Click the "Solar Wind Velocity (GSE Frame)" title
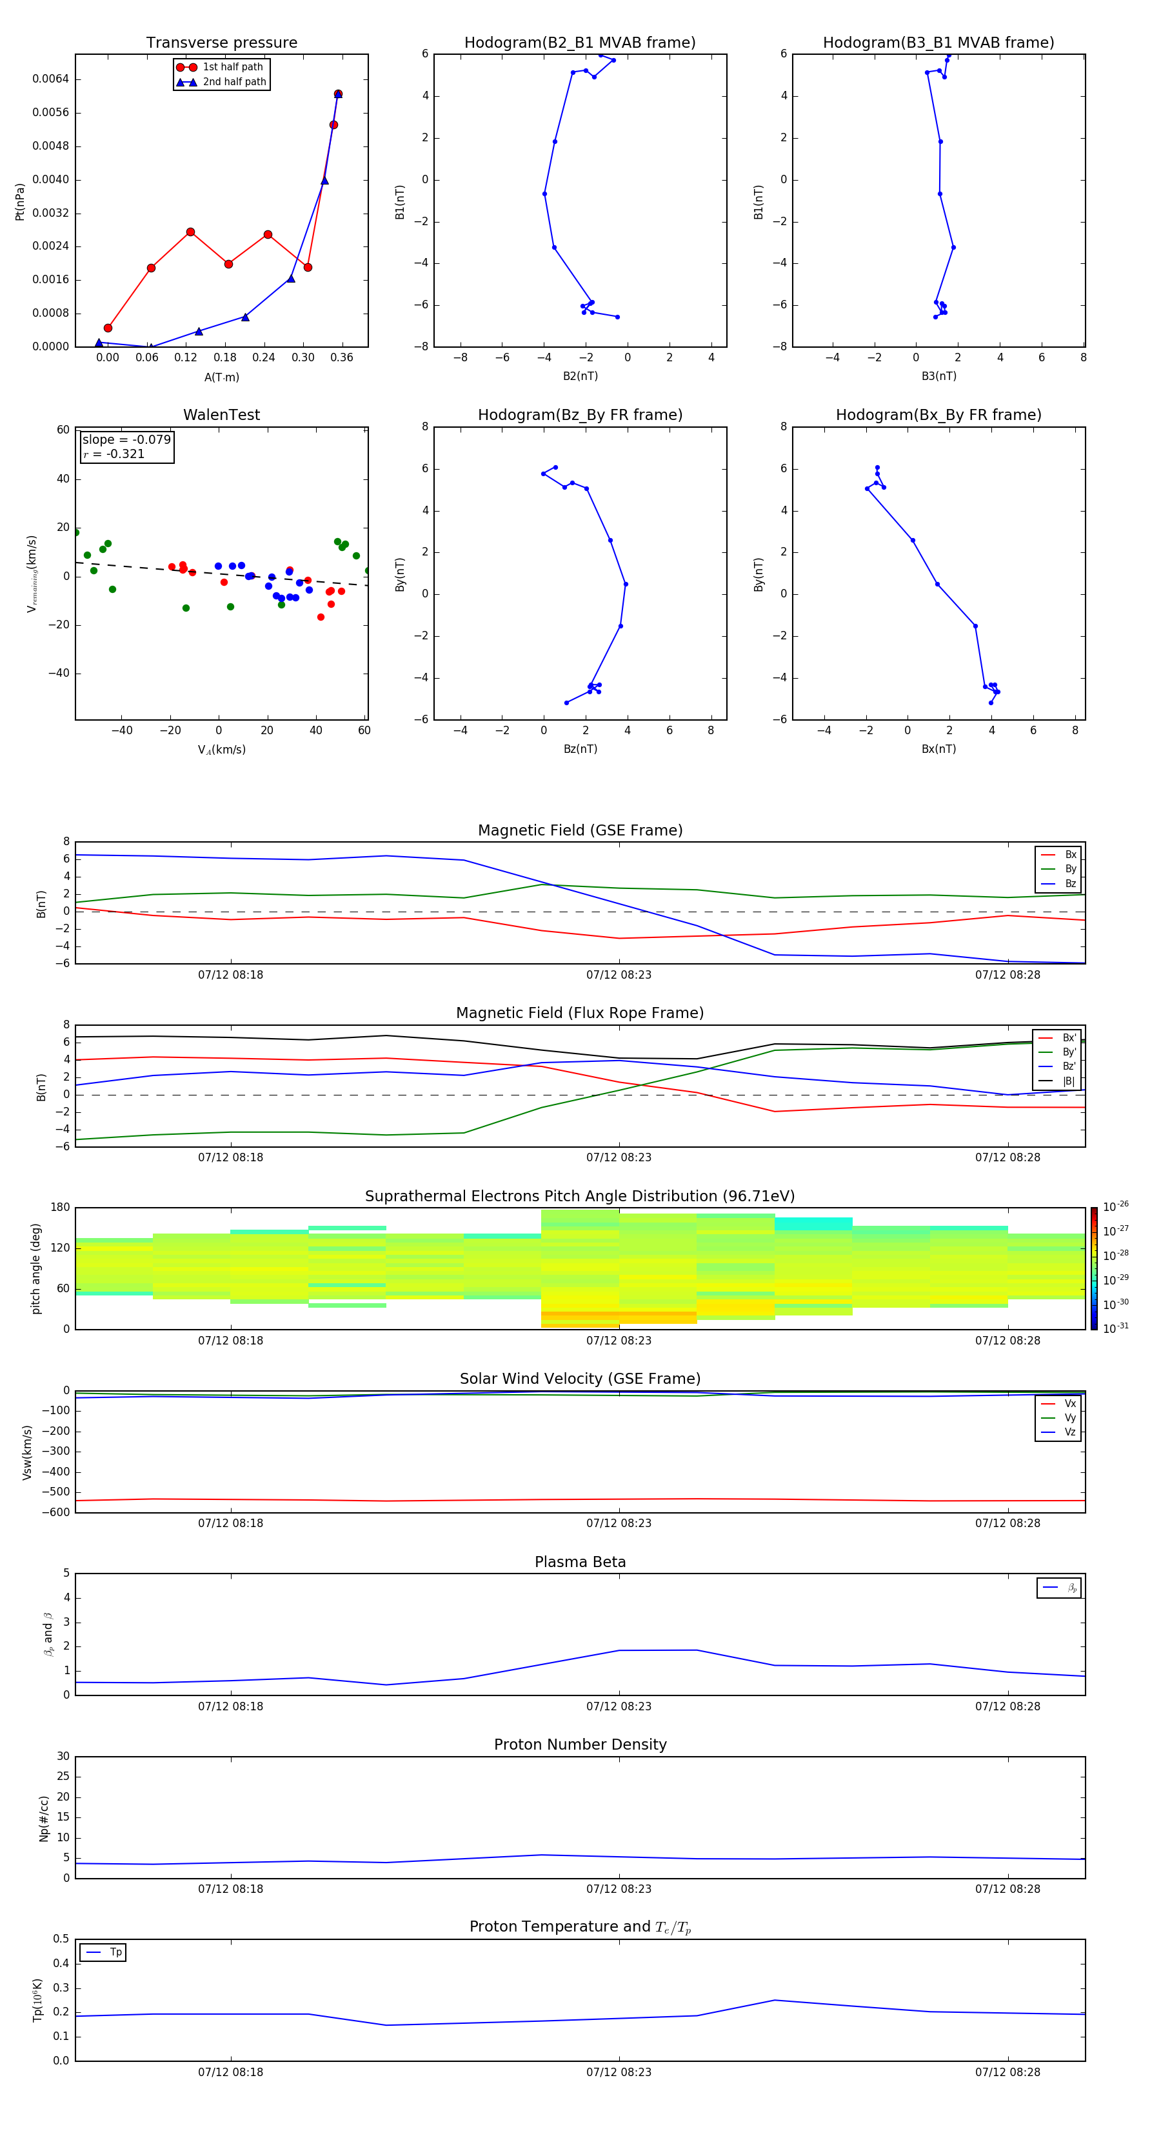Image resolution: width=1161 pixels, height=2129 pixels. (580, 1379)
